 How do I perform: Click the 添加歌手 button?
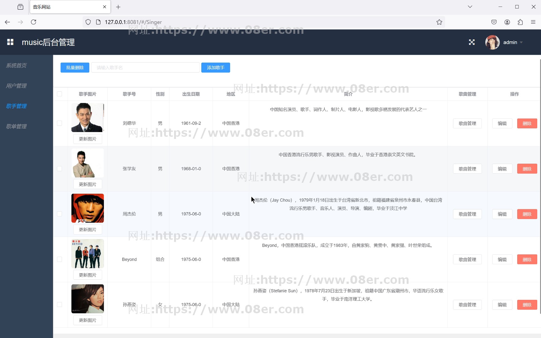216,68
